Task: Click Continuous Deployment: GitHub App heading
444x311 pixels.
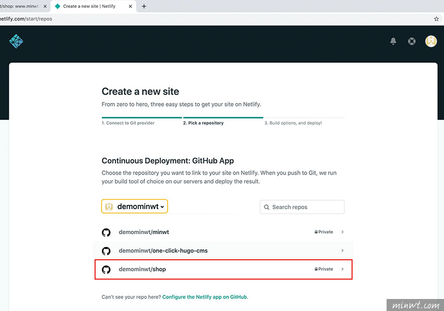Action: (168, 160)
